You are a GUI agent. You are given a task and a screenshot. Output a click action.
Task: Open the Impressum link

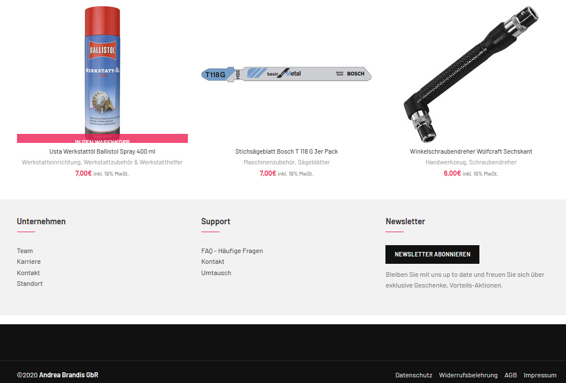coord(540,375)
